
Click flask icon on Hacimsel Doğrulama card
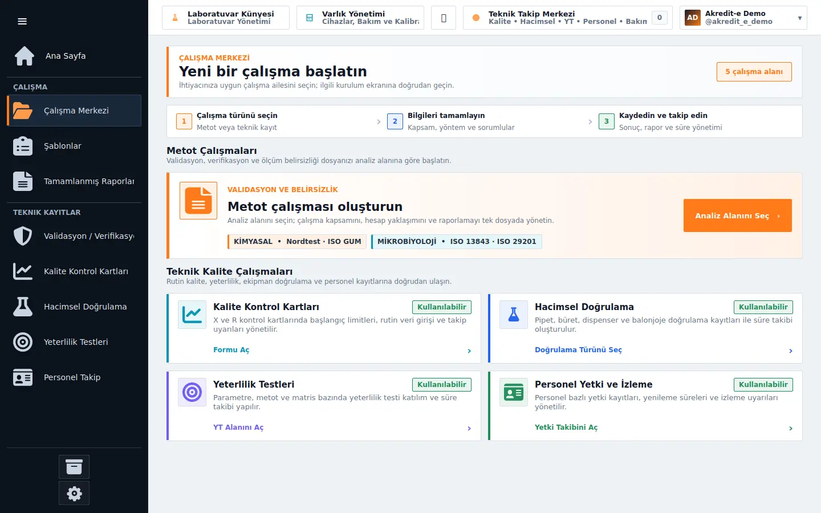[514, 315]
